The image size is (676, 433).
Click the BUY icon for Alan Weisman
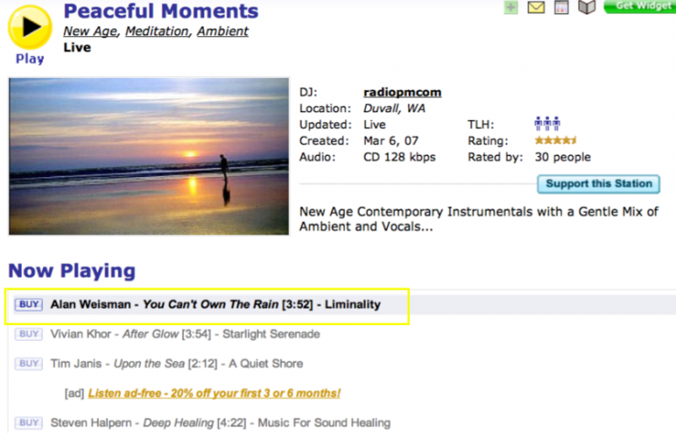[29, 304]
